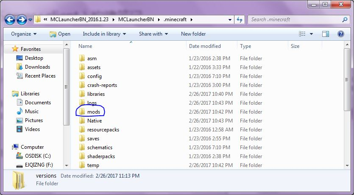Open Include in library menu

(104, 34)
